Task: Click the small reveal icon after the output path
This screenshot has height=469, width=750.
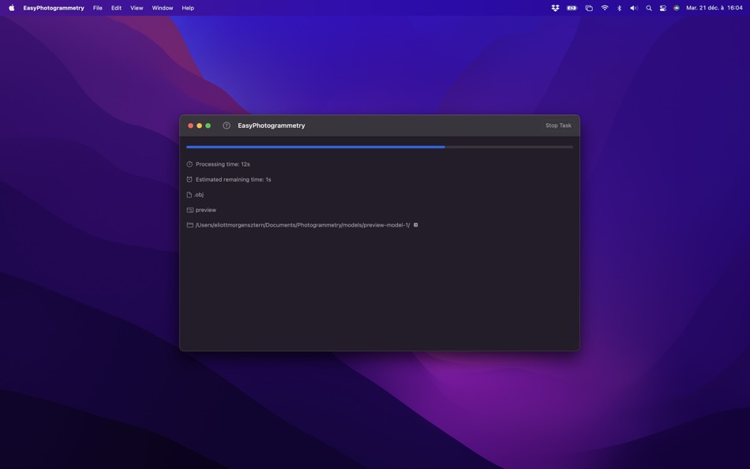Action: (x=415, y=225)
